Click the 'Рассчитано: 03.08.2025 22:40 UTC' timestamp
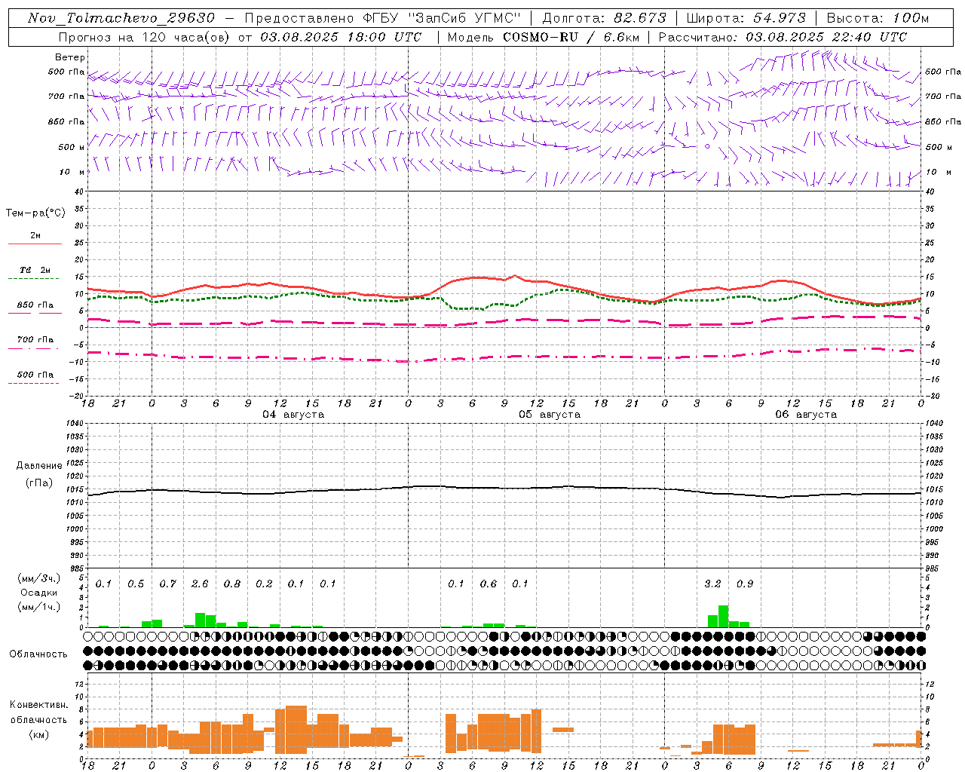 pyautogui.click(x=783, y=37)
